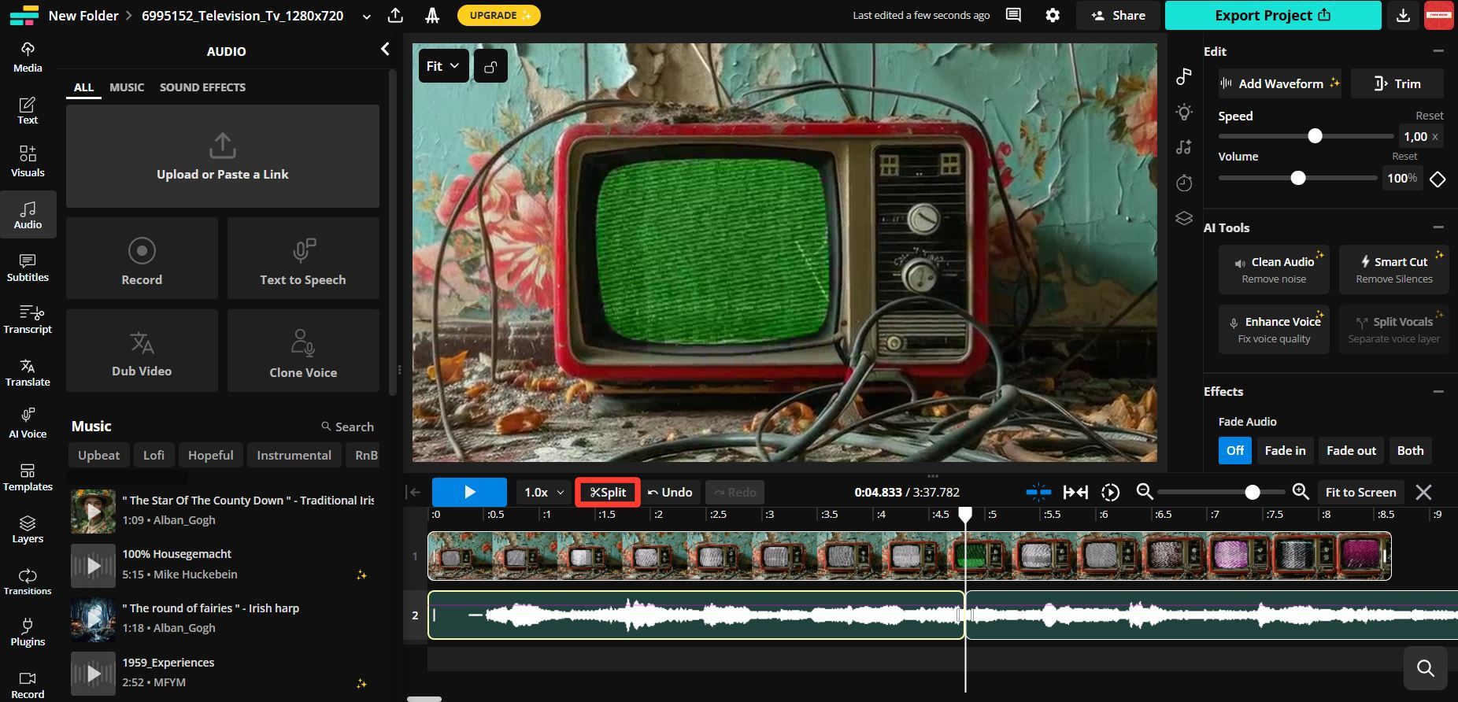Click the Speed slider handle

[x=1315, y=136]
